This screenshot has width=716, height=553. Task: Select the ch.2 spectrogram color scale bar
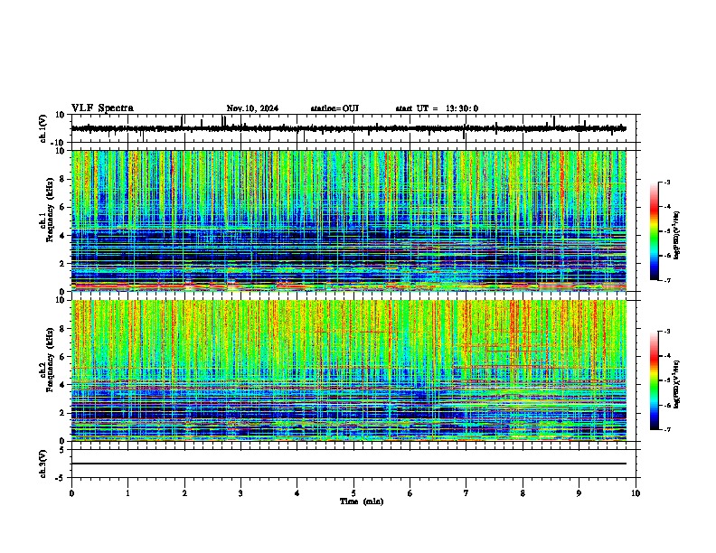[655, 380]
